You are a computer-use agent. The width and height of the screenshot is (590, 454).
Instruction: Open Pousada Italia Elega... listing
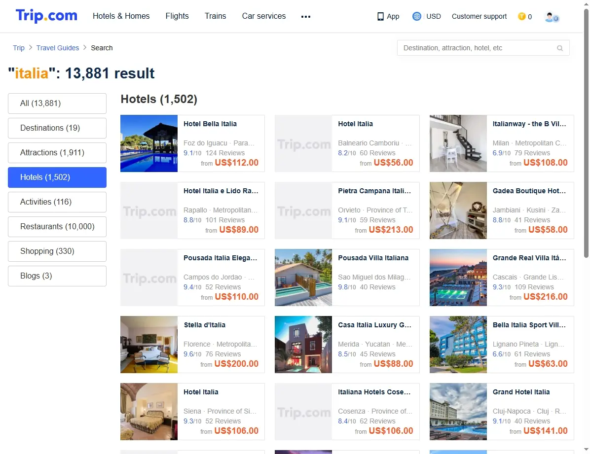[x=192, y=278]
